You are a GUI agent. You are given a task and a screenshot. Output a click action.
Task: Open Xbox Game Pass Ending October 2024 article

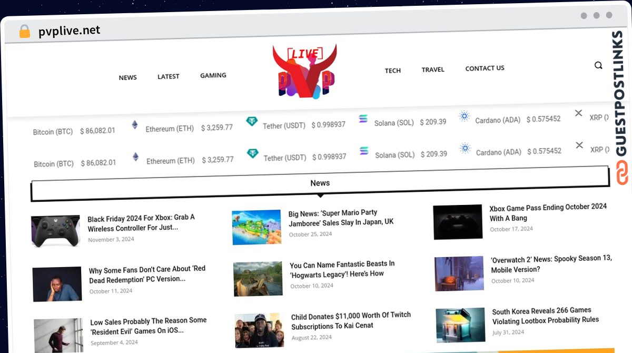[x=548, y=212]
